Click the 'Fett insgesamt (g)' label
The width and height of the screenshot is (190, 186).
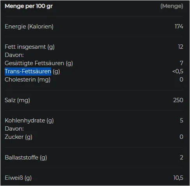30,47
